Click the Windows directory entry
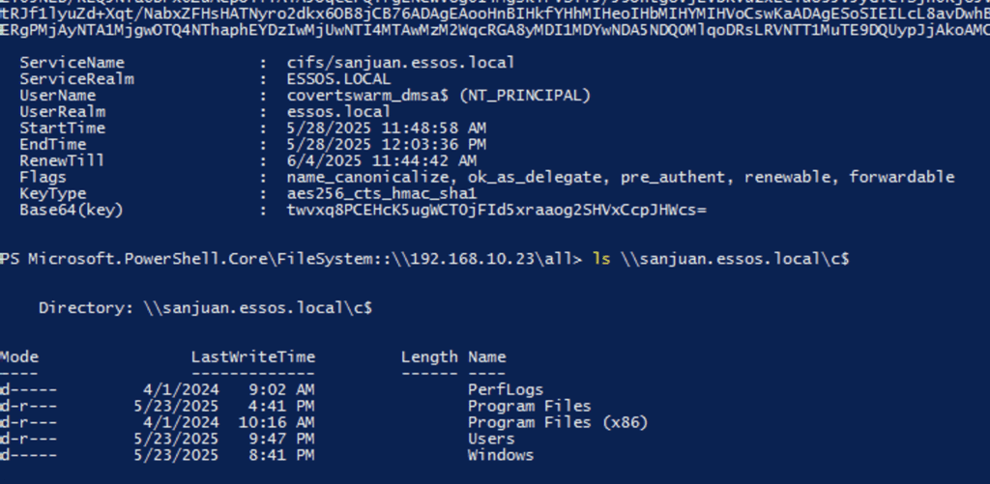 pyautogui.click(x=501, y=456)
